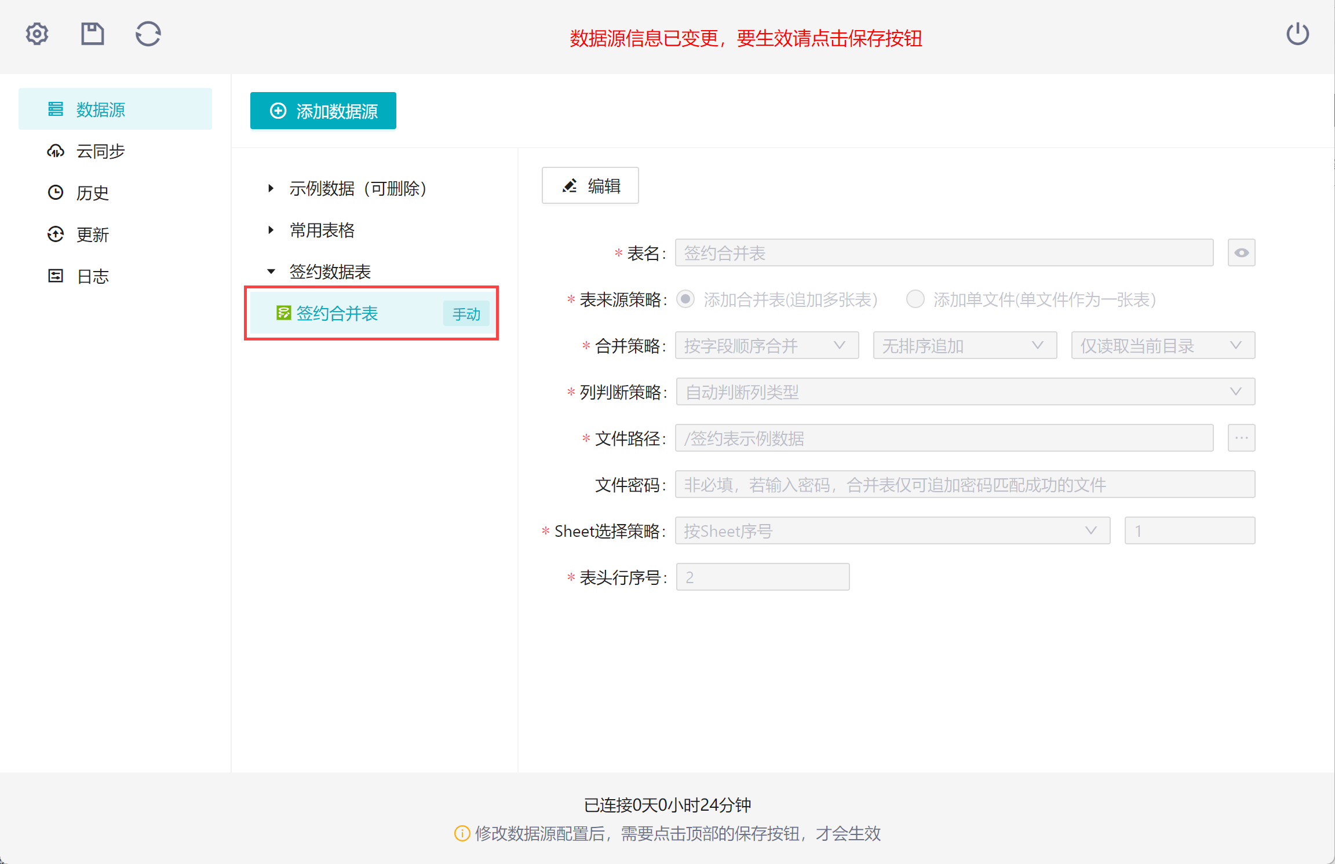Expand 示例数据 tree node

[271, 188]
